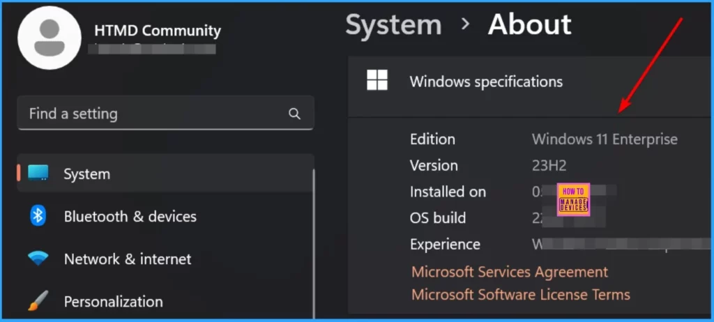Go to Network & internet settings

pos(128,259)
